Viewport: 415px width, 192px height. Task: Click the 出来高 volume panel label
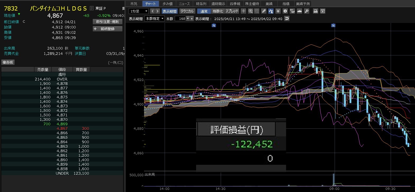coord(150,175)
